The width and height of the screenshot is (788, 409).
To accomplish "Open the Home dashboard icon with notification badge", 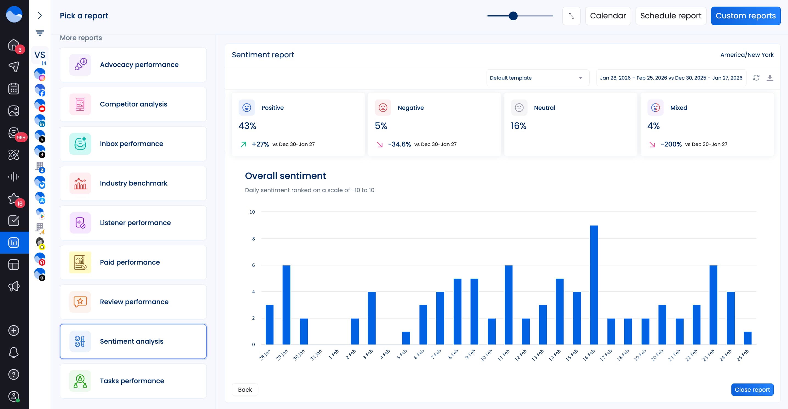I will 14,45.
